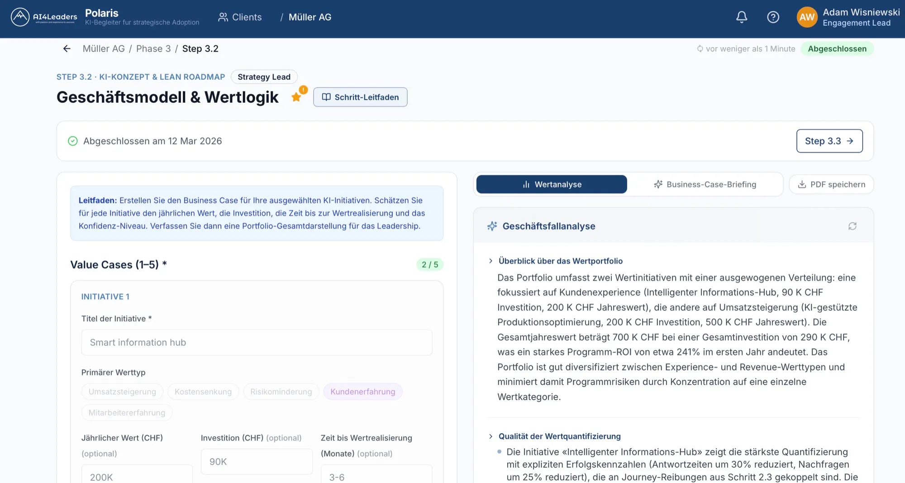Screen dimensions: 905x483
Task: Click the favorite star icon
Action: (296, 97)
